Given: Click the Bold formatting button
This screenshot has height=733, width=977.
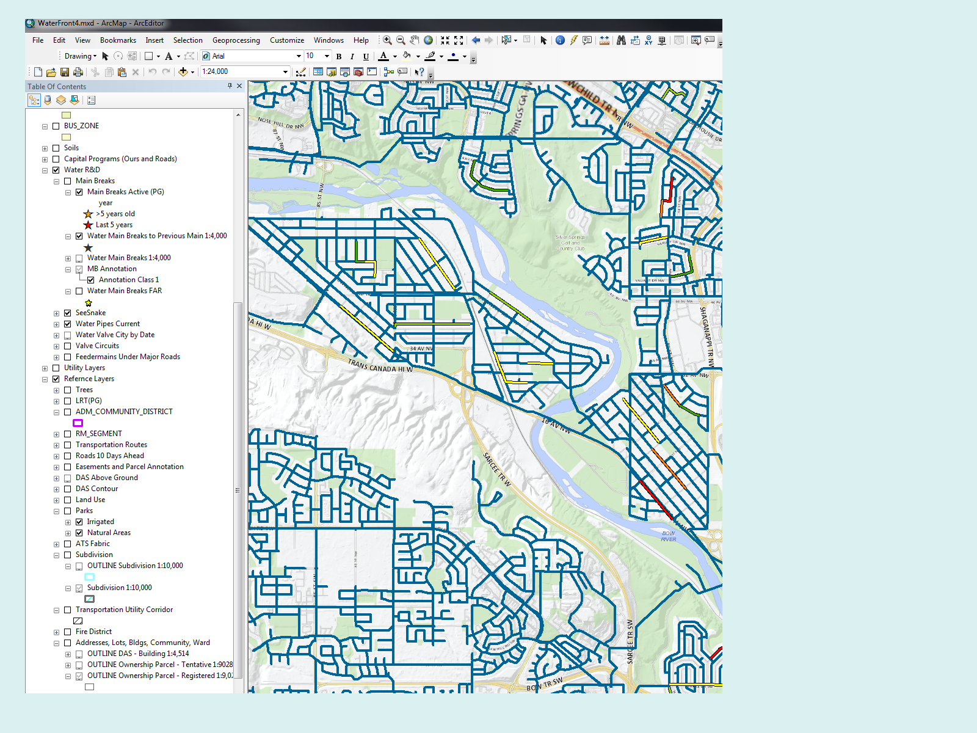Looking at the screenshot, I should click(x=339, y=56).
